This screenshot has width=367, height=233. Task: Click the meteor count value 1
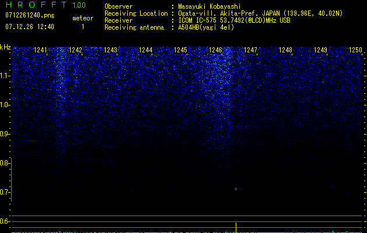pyautogui.click(x=83, y=27)
